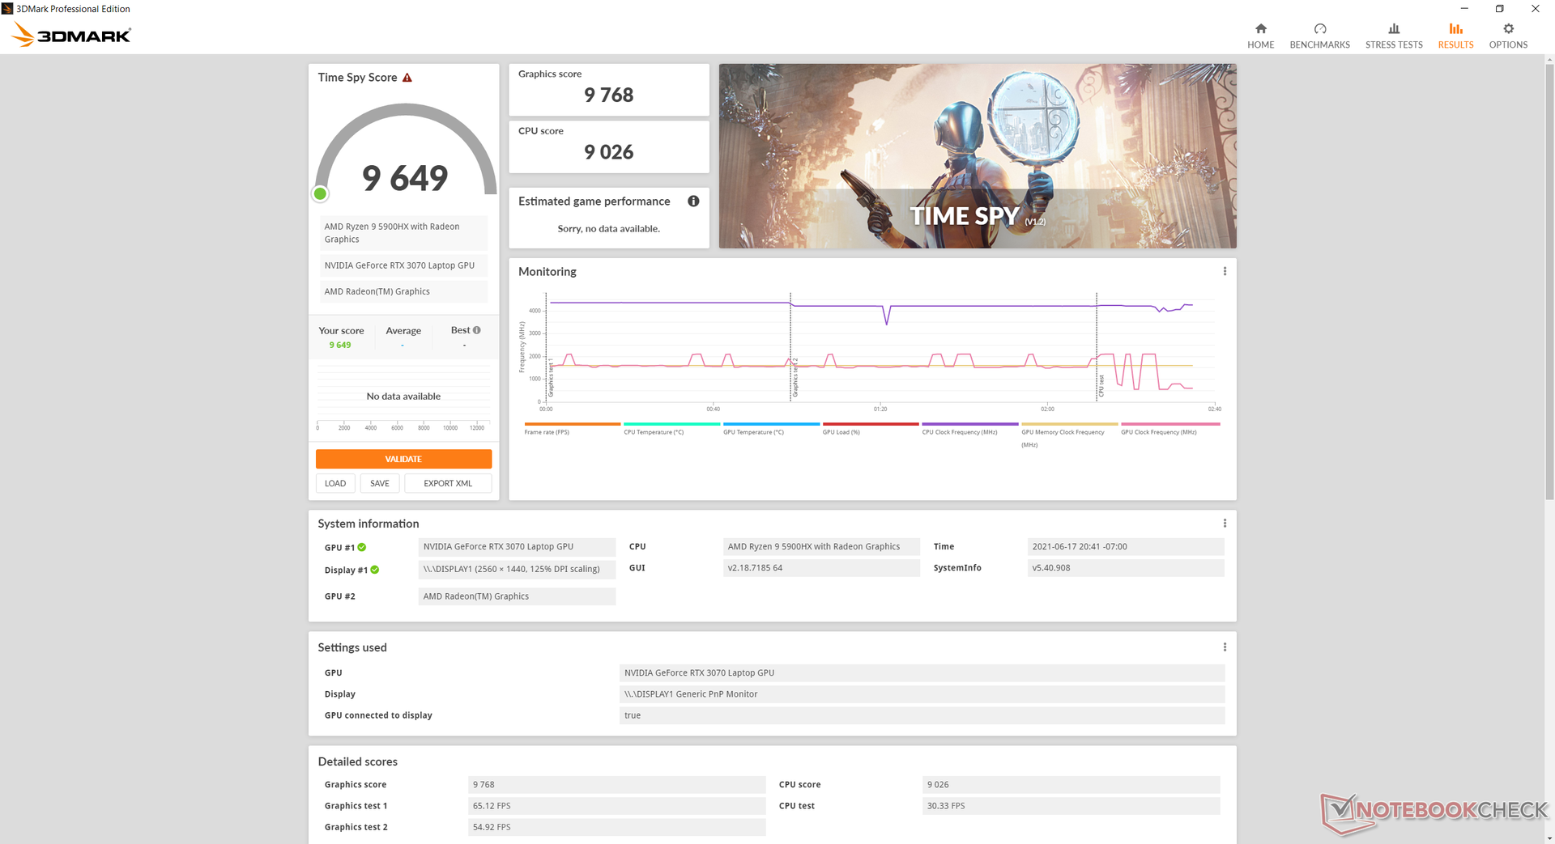Click the Save button

(x=380, y=483)
